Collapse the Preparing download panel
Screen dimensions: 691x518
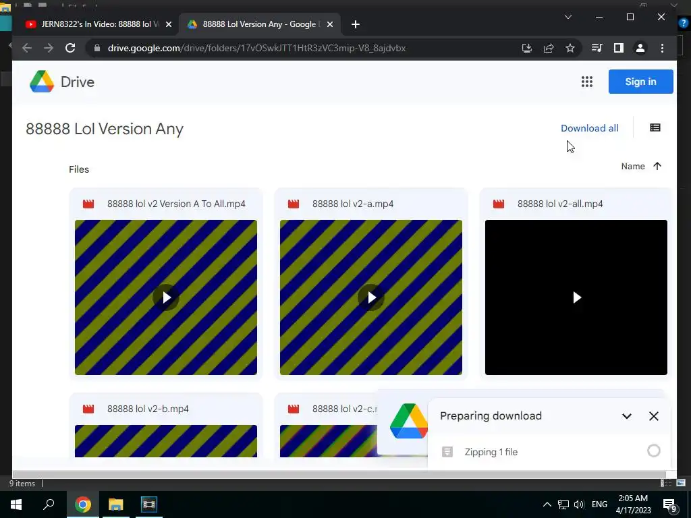click(x=627, y=415)
